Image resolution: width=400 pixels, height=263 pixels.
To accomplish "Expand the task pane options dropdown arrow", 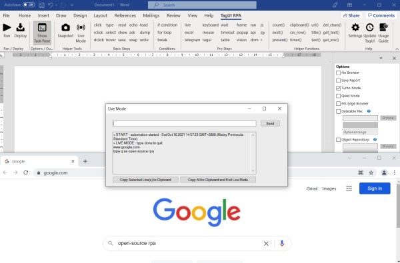I will point(381,59).
